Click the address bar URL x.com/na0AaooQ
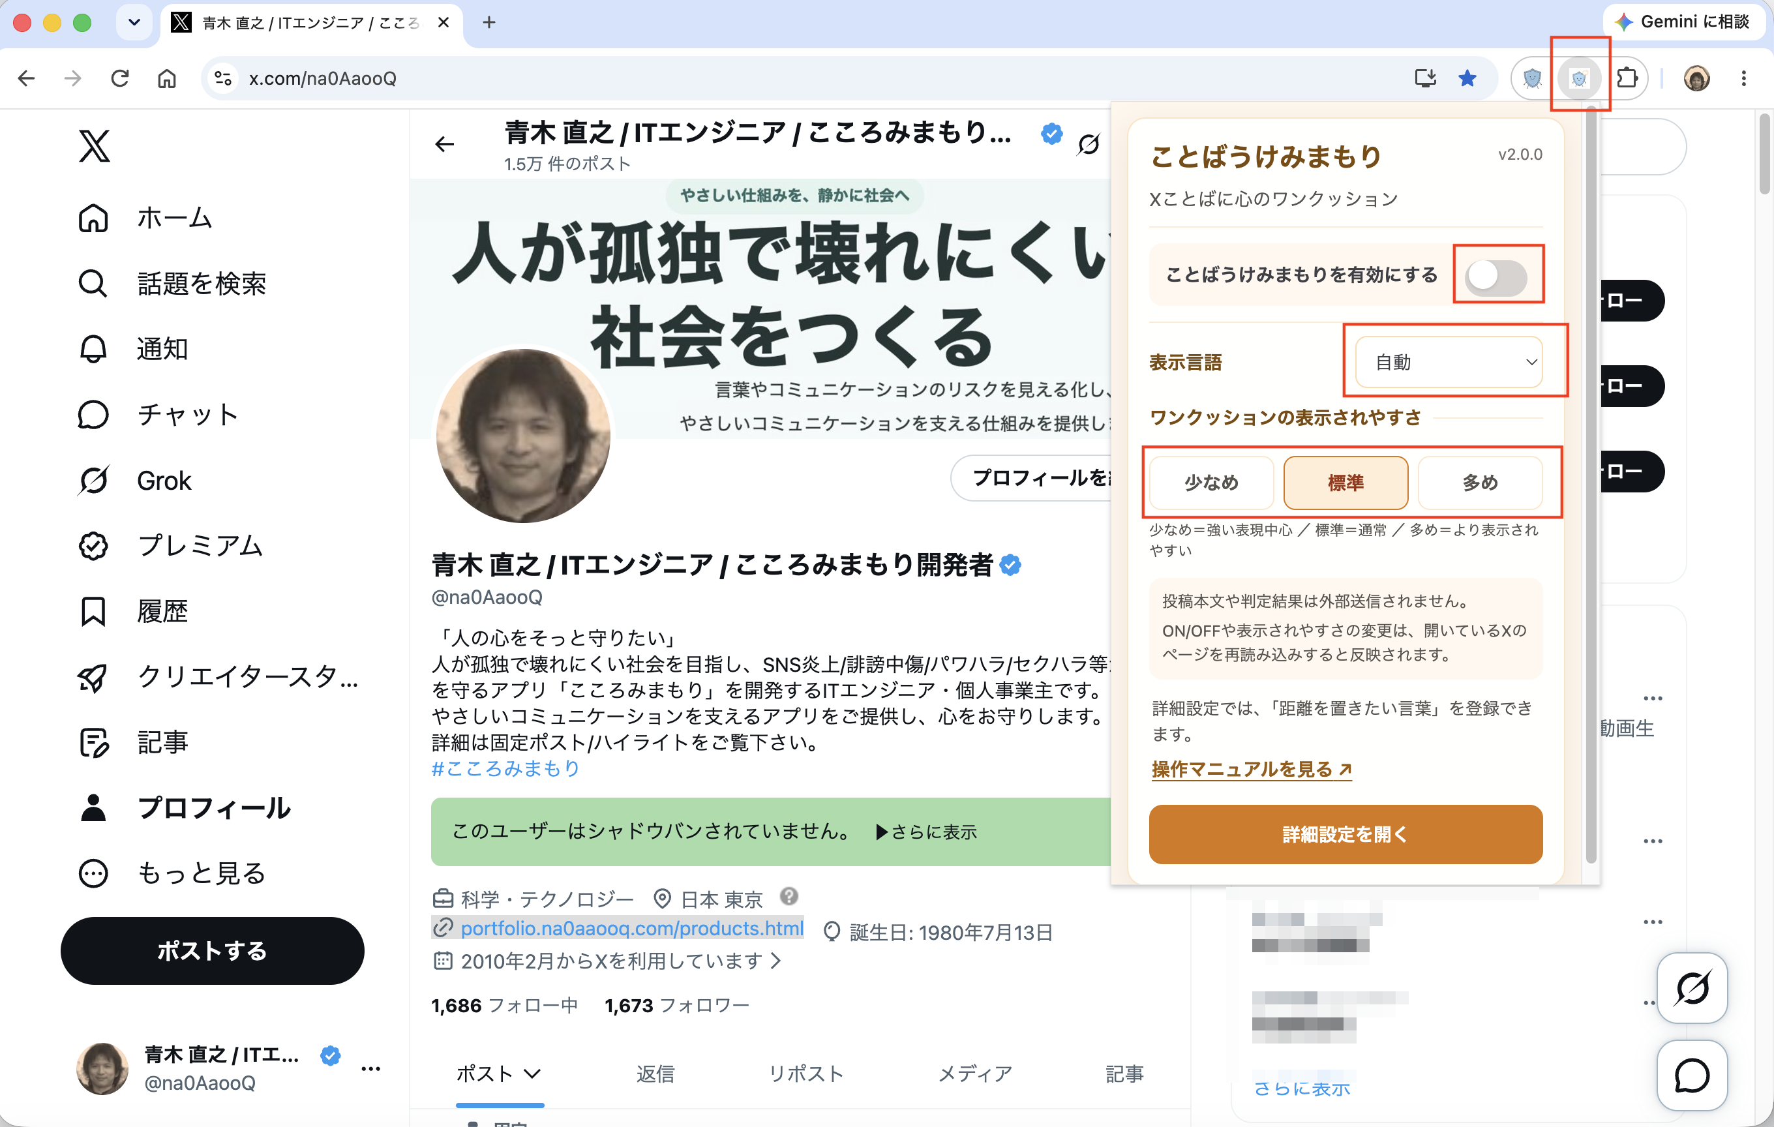This screenshot has height=1127, width=1774. point(323,78)
